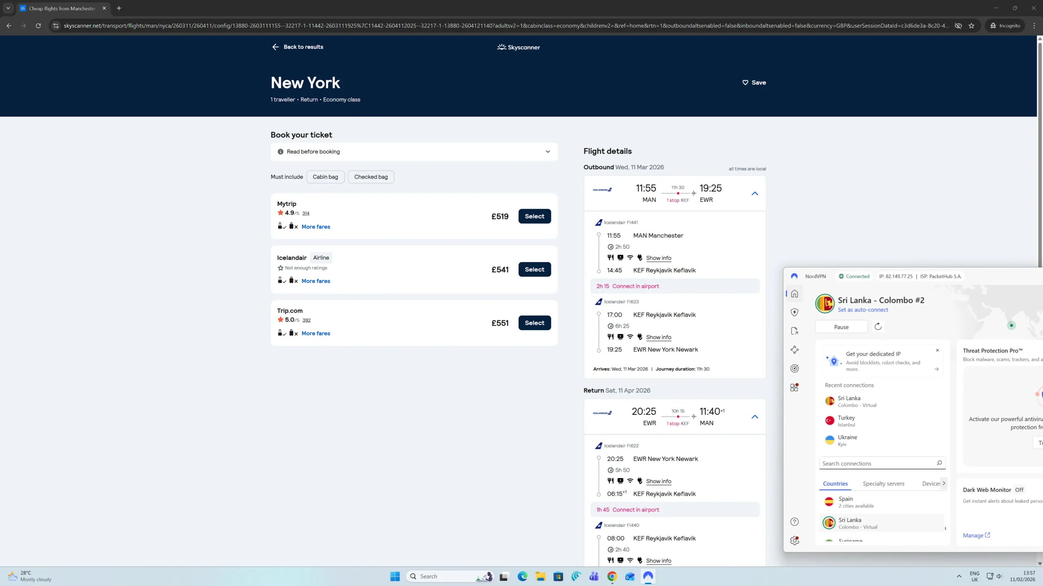Click the NordVPN Threat Protection shield icon

point(794,312)
